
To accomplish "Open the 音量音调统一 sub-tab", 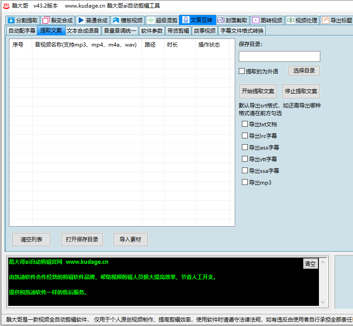I will [x=120, y=31].
